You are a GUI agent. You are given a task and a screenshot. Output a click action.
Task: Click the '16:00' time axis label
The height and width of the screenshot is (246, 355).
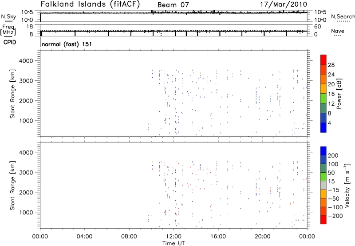[x=218, y=237]
